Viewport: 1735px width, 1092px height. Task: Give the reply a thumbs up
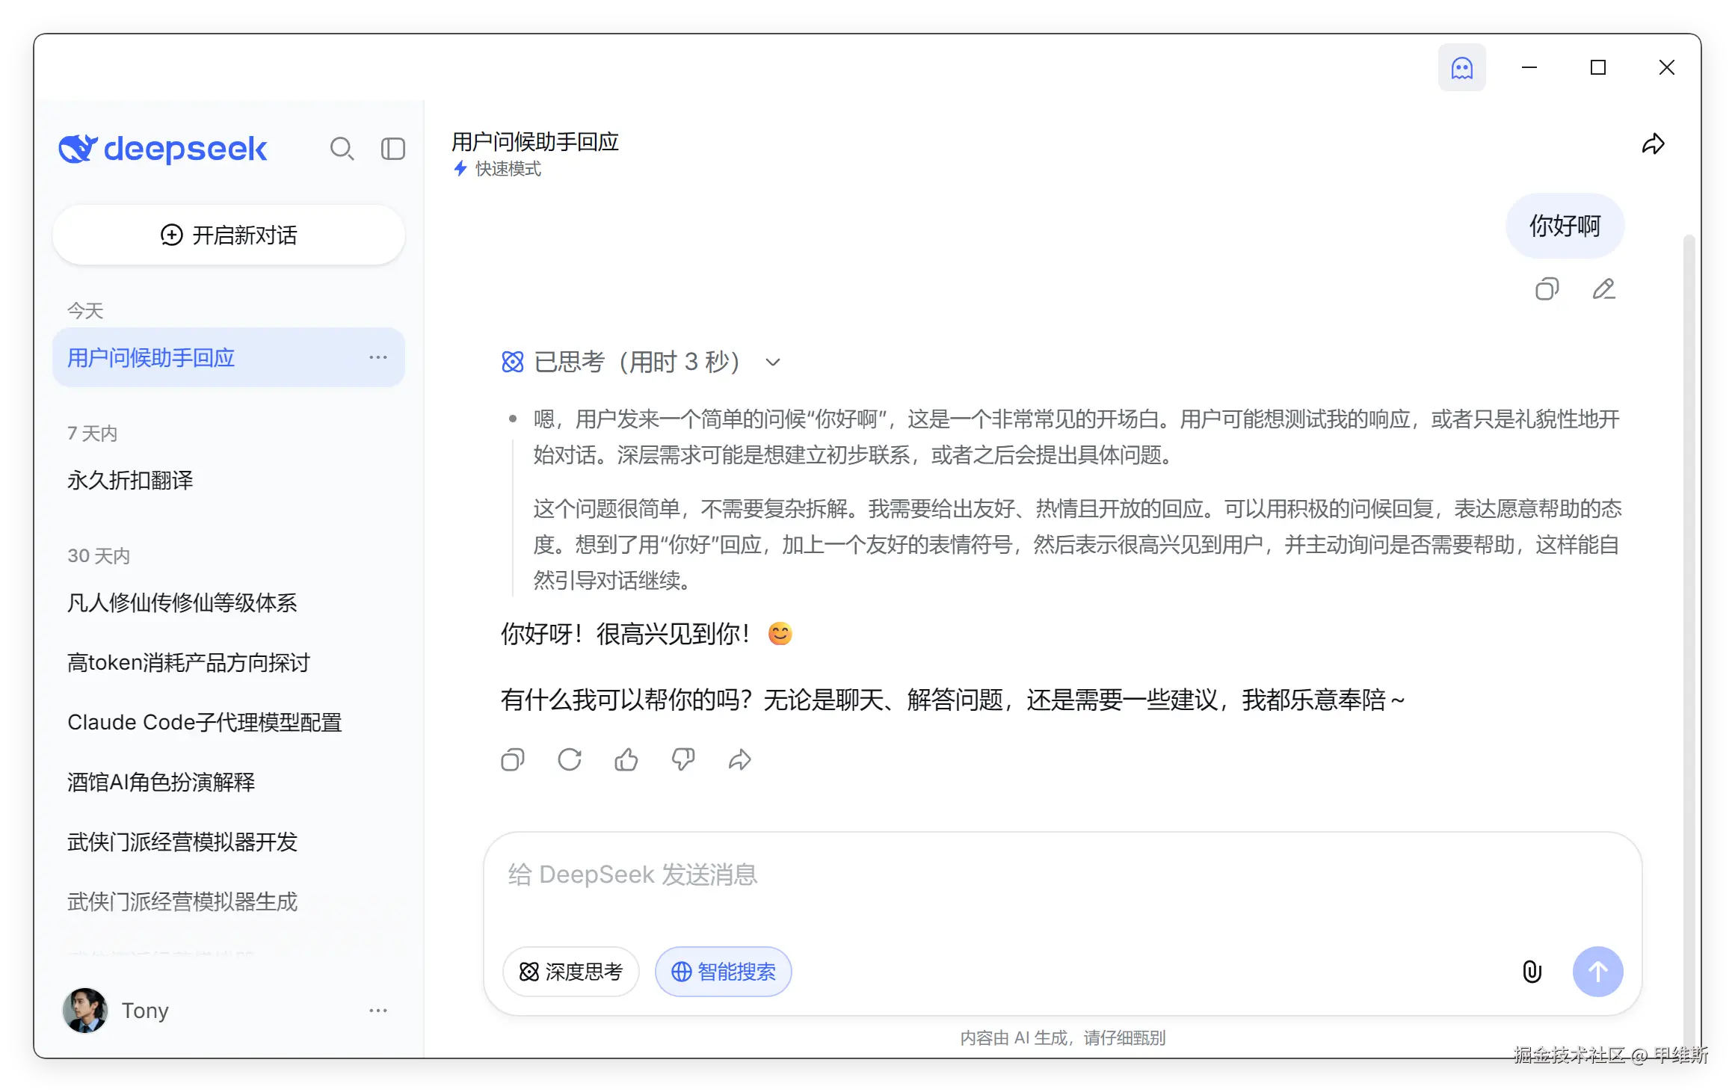click(x=626, y=760)
